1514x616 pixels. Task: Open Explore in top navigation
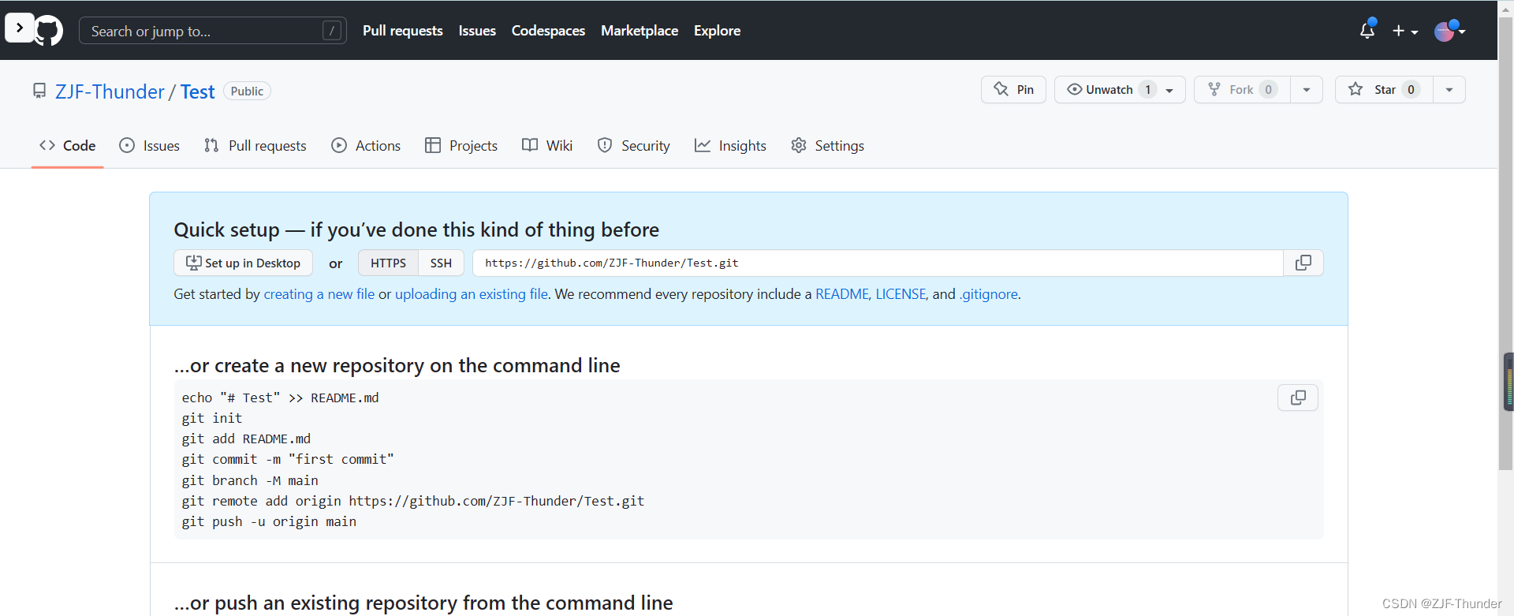pos(717,31)
